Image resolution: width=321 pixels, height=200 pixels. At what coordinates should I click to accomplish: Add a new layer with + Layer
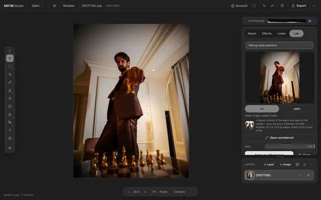click(269, 164)
